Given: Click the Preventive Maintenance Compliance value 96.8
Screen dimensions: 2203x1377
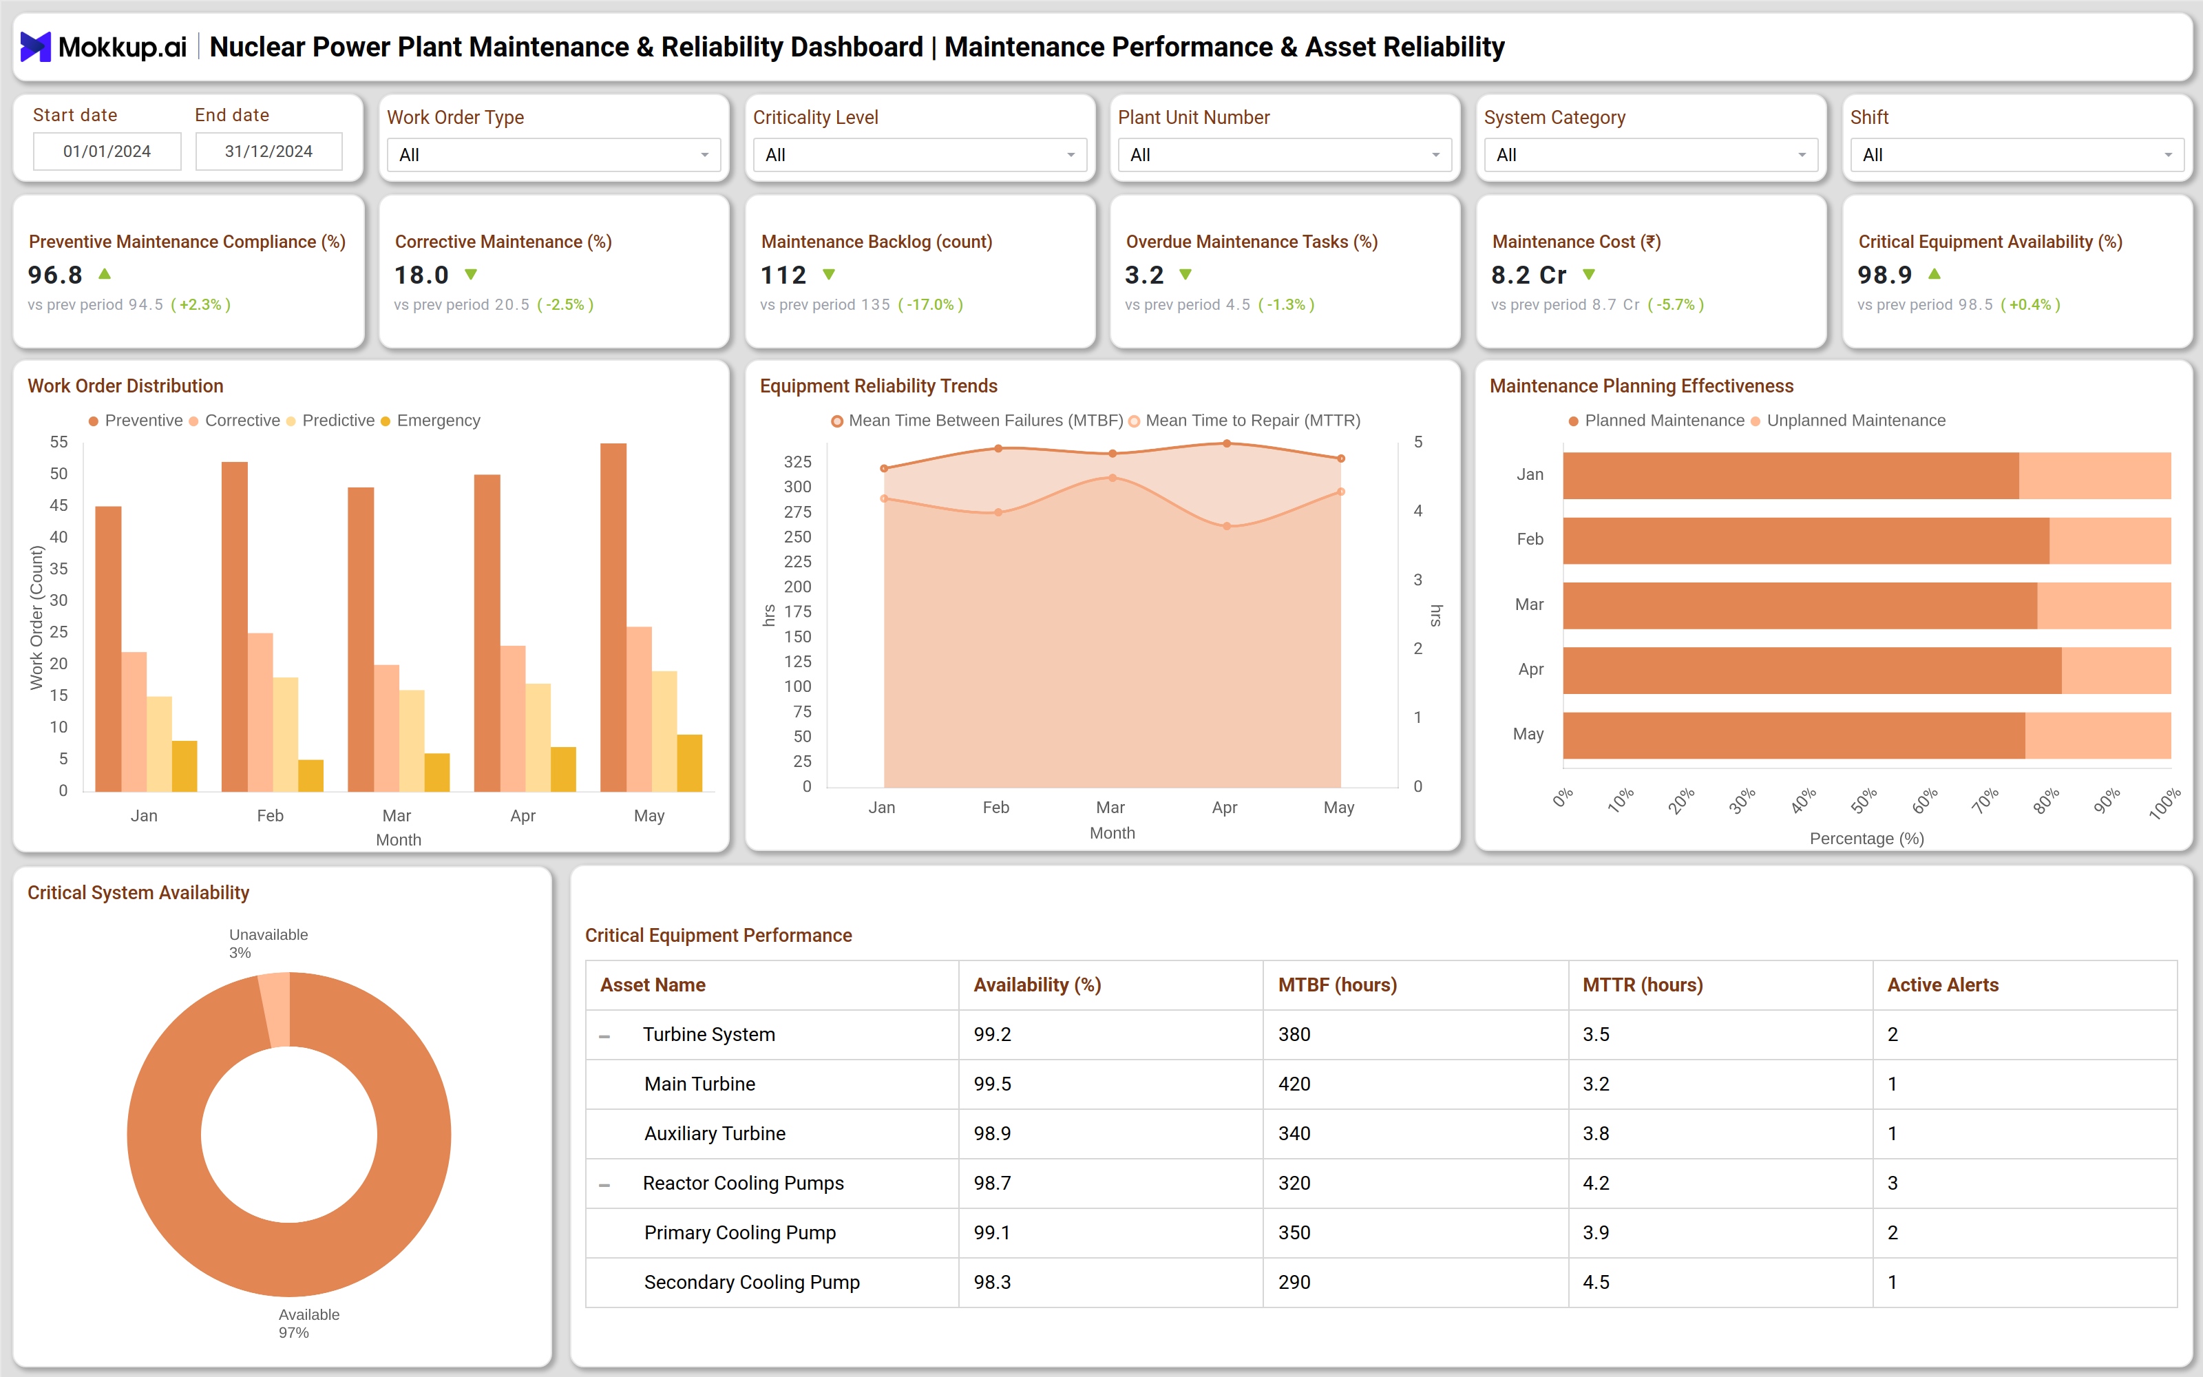Looking at the screenshot, I should pyautogui.click(x=56, y=274).
